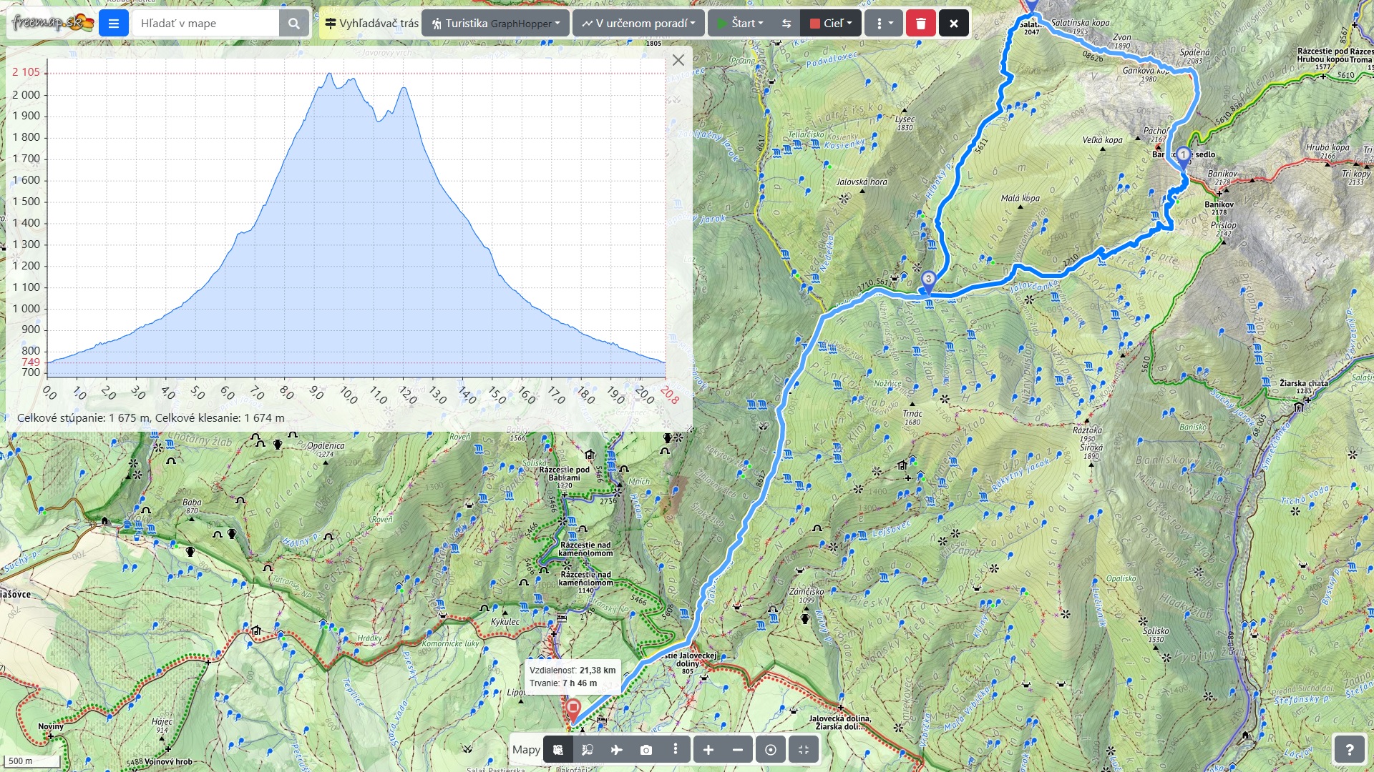Select the airplane aerial map layer

pyautogui.click(x=616, y=750)
